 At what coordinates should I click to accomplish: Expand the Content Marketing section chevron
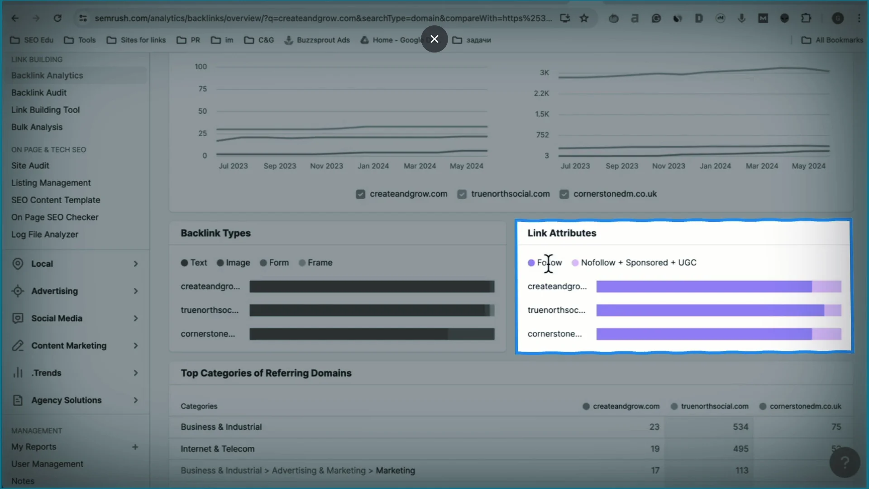[135, 345]
